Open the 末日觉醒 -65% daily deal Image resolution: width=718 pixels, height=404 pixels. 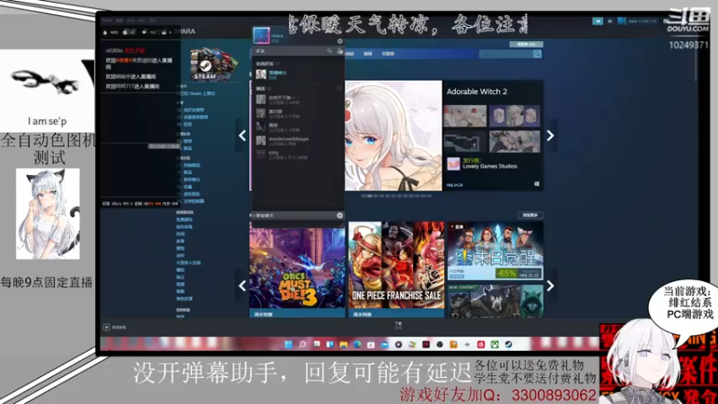495,251
